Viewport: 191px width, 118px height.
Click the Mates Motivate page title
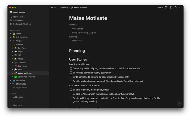coord(88,18)
